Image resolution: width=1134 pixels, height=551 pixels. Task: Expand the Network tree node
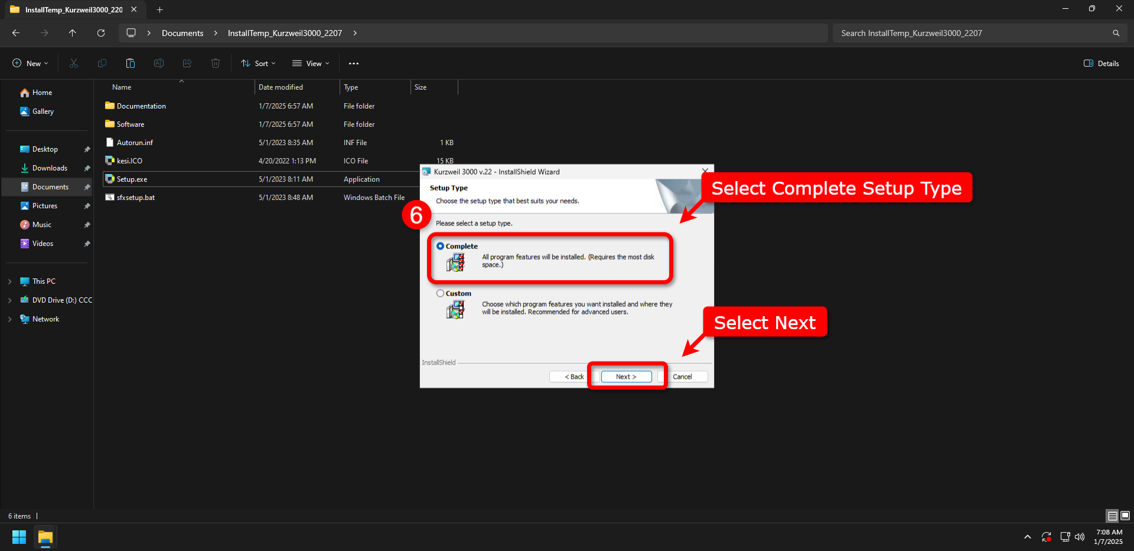click(9, 319)
